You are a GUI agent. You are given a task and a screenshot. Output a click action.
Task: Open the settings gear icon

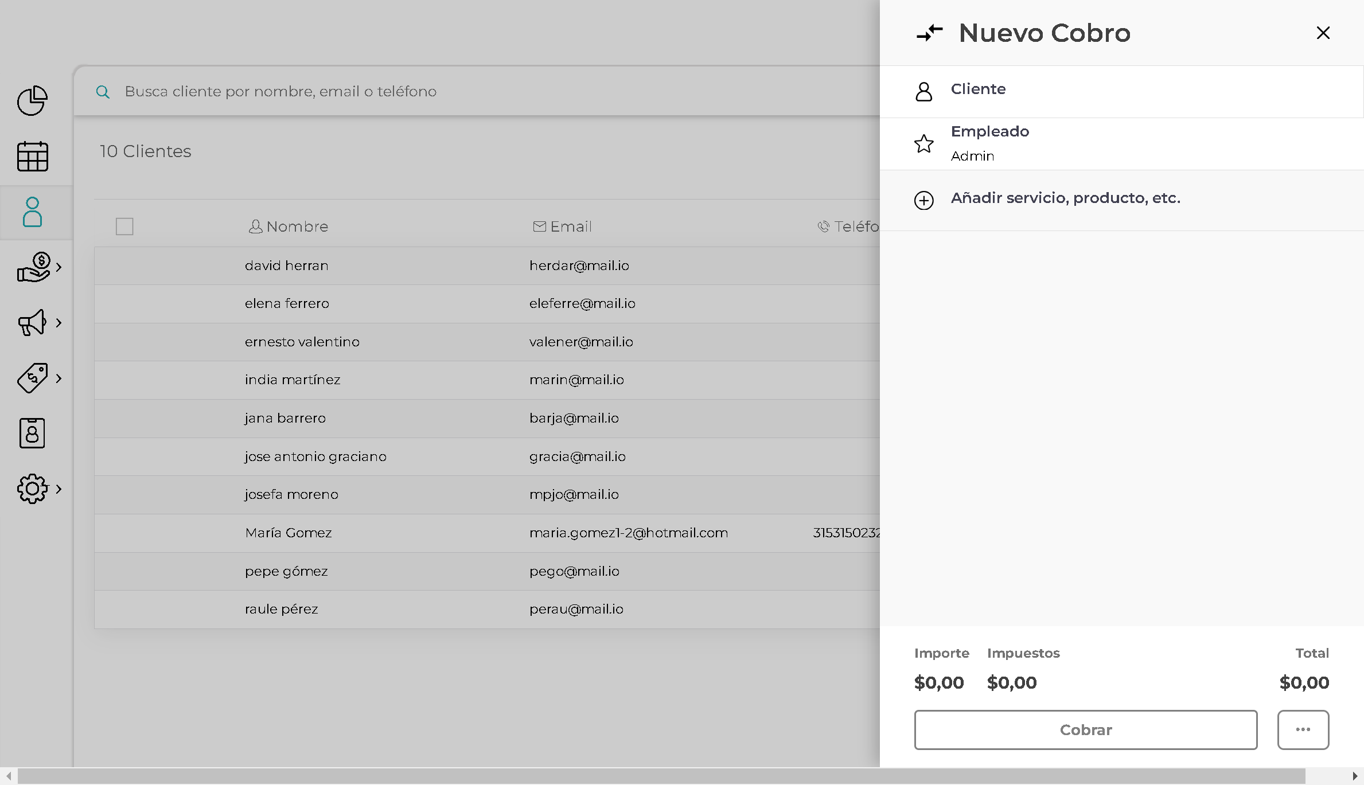[32, 489]
